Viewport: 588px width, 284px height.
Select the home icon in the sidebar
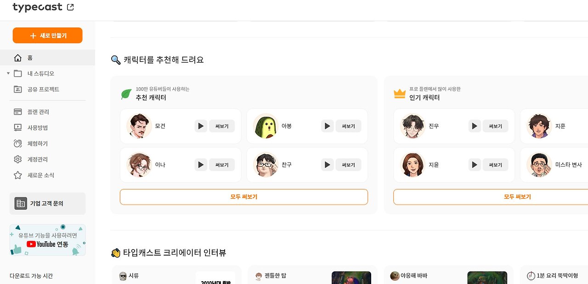17,57
